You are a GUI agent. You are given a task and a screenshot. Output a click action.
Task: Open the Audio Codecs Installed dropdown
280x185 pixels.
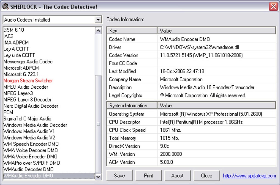click(x=98, y=20)
